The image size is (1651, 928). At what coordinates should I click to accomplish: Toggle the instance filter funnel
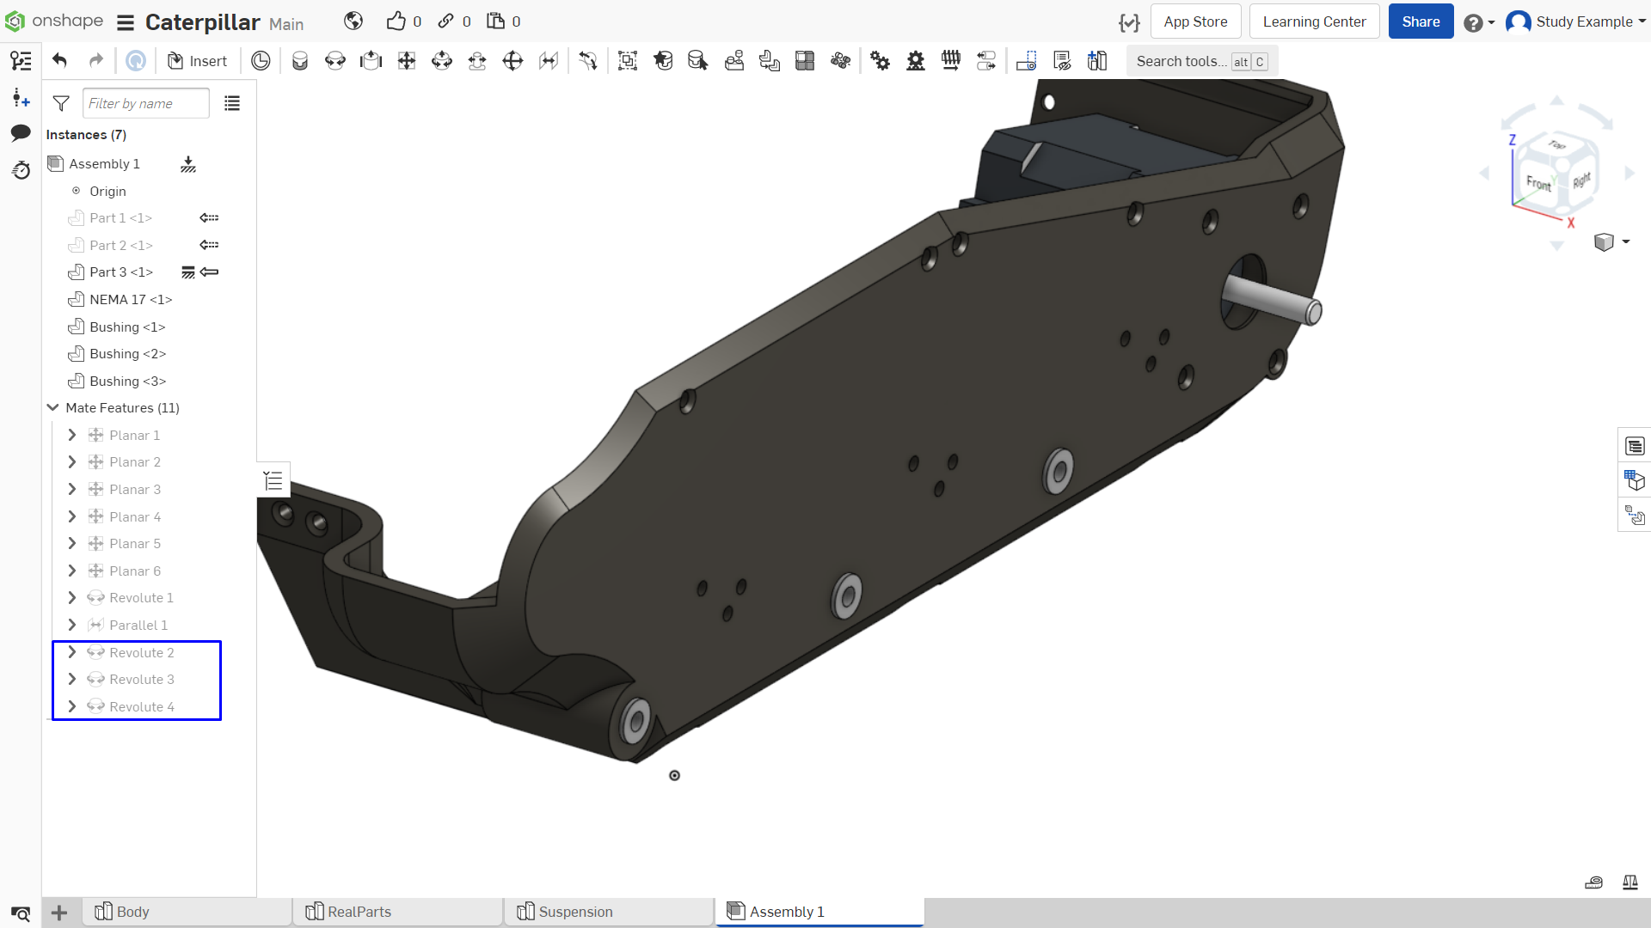tap(61, 104)
